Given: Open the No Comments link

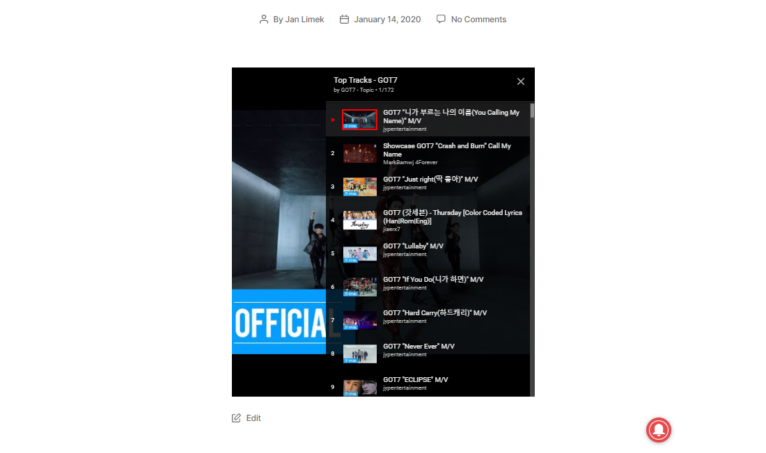Looking at the screenshot, I should click(x=479, y=19).
